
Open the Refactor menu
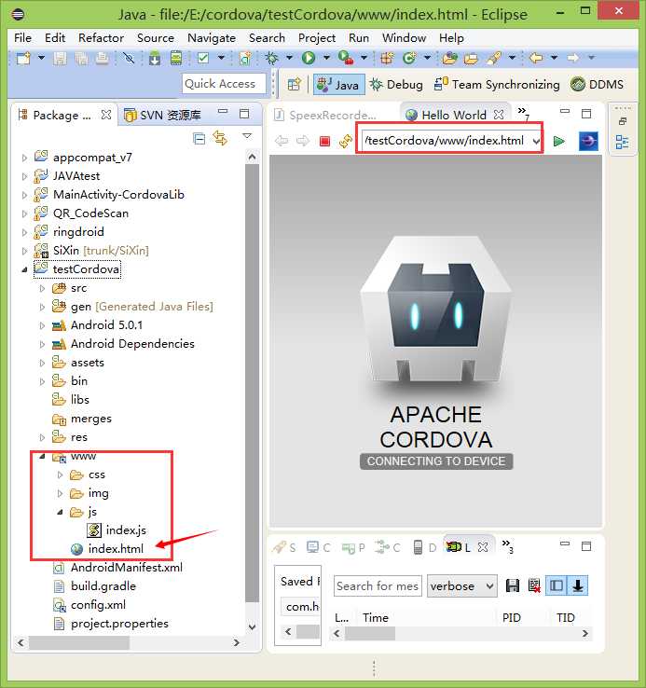coord(101,38)
